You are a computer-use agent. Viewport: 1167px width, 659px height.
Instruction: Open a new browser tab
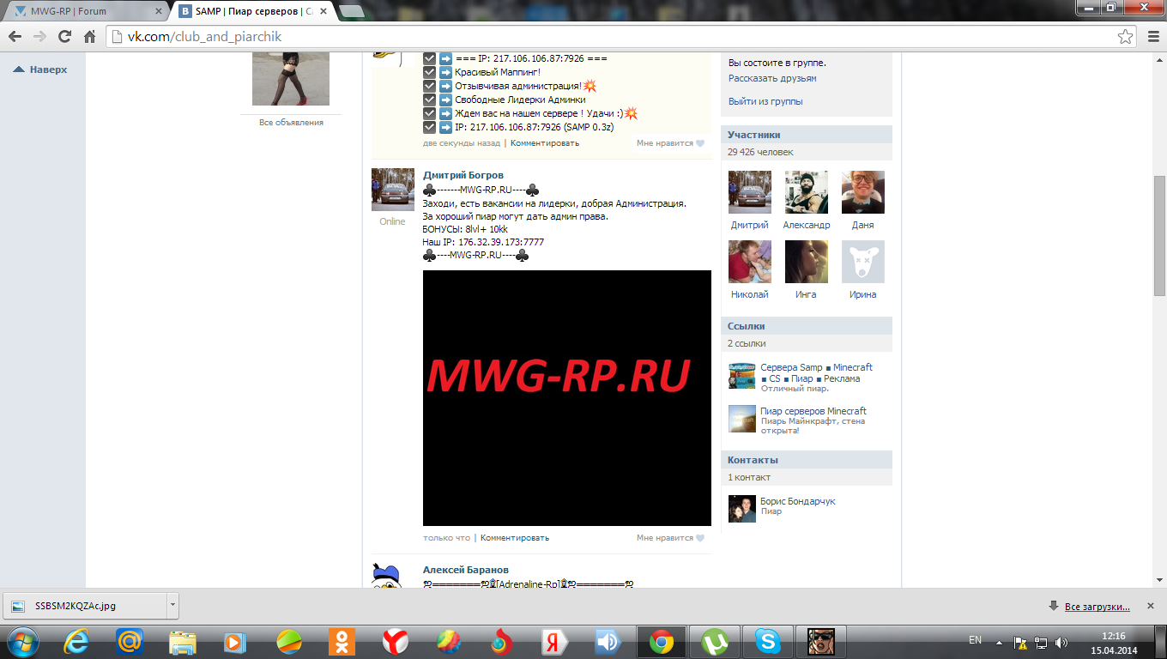350,12
